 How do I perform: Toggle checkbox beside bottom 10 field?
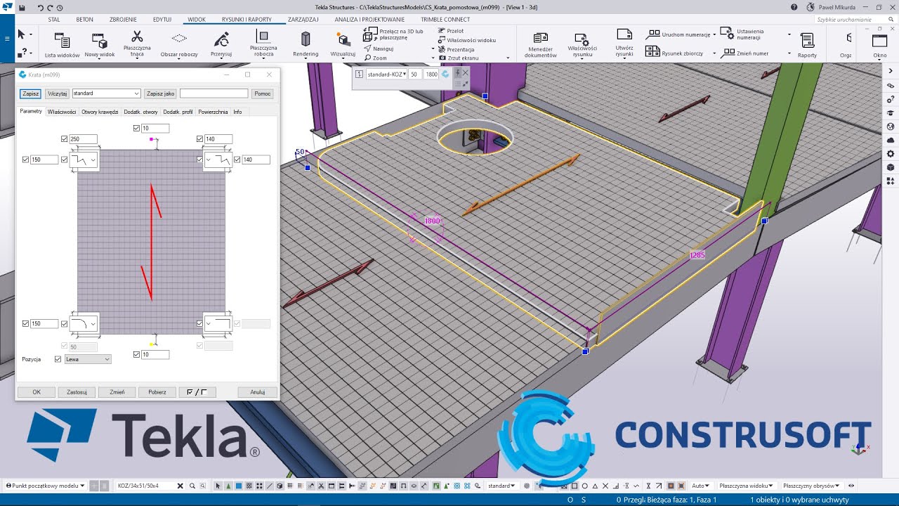136,354
